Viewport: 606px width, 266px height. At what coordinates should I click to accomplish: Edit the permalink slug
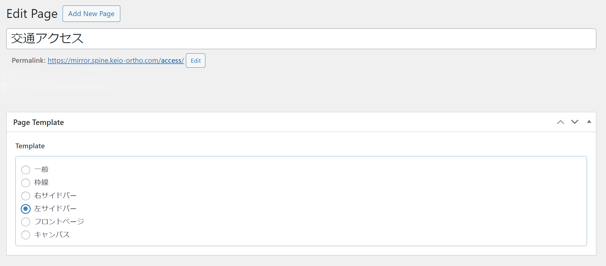click(x=196, y=61)
